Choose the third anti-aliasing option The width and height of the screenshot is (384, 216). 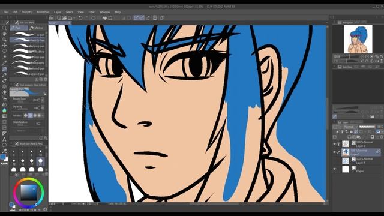coord(35,115)
